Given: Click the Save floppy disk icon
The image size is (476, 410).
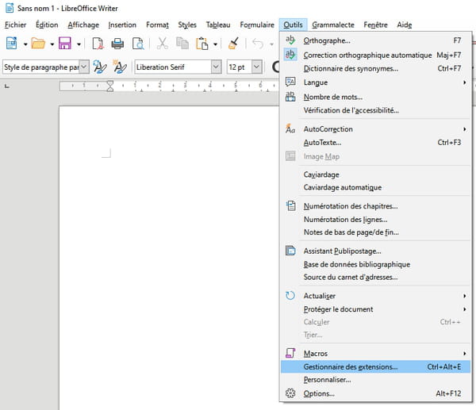Looking at the screenshot, I should pos(65,44).
